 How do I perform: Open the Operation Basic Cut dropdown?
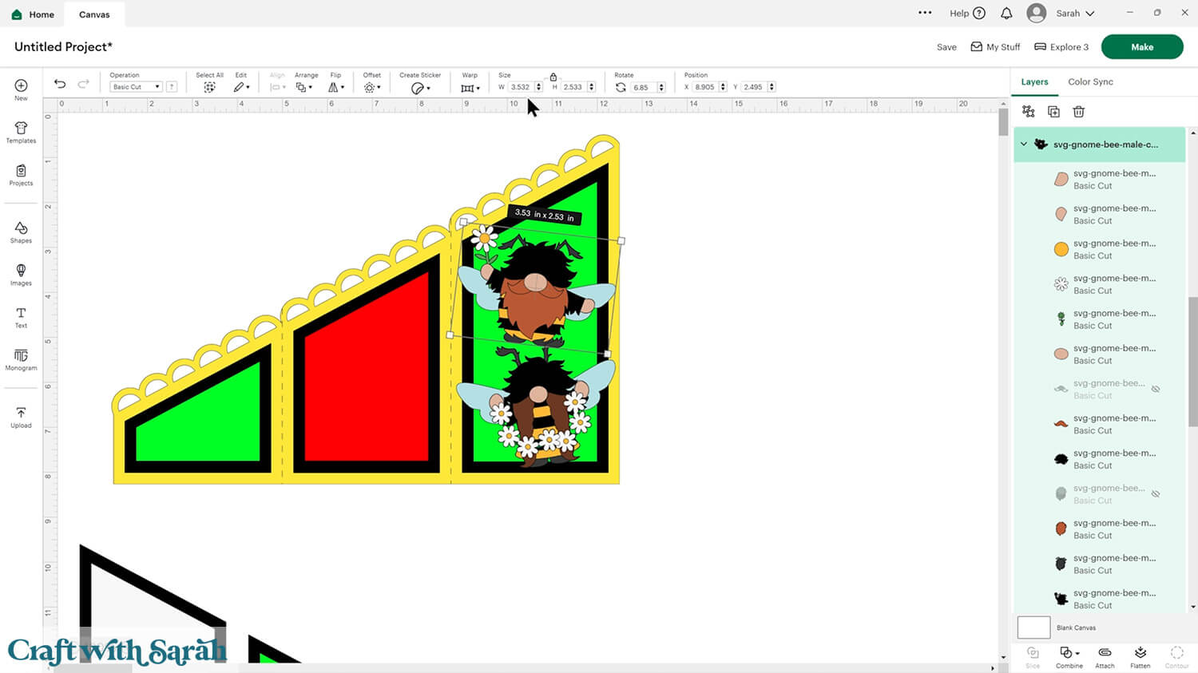pyautogui.click(x=136, y=87)
